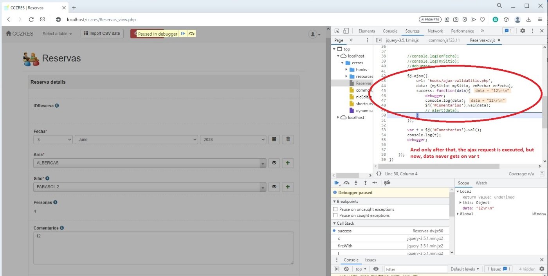This screenshot has height=276, width=548.
Task: Open the ALBERCAS Area dropdown
Action: point(150,163)
